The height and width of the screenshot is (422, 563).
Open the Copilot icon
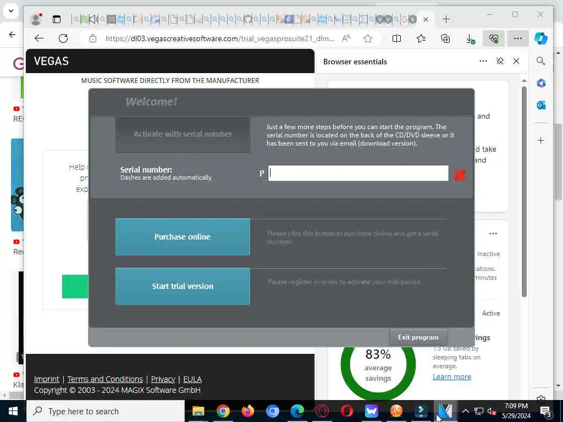[541, 38]
